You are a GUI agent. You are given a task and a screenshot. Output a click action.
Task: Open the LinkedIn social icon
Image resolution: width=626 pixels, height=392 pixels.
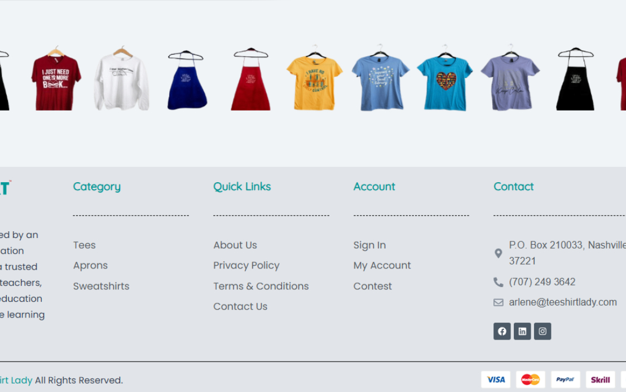523,331
